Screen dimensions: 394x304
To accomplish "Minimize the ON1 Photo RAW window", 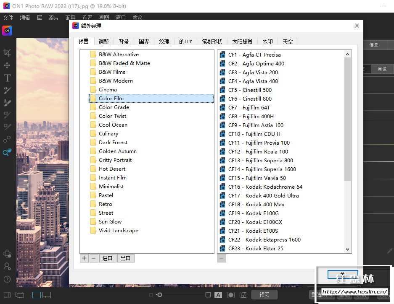I will point(384,6).
